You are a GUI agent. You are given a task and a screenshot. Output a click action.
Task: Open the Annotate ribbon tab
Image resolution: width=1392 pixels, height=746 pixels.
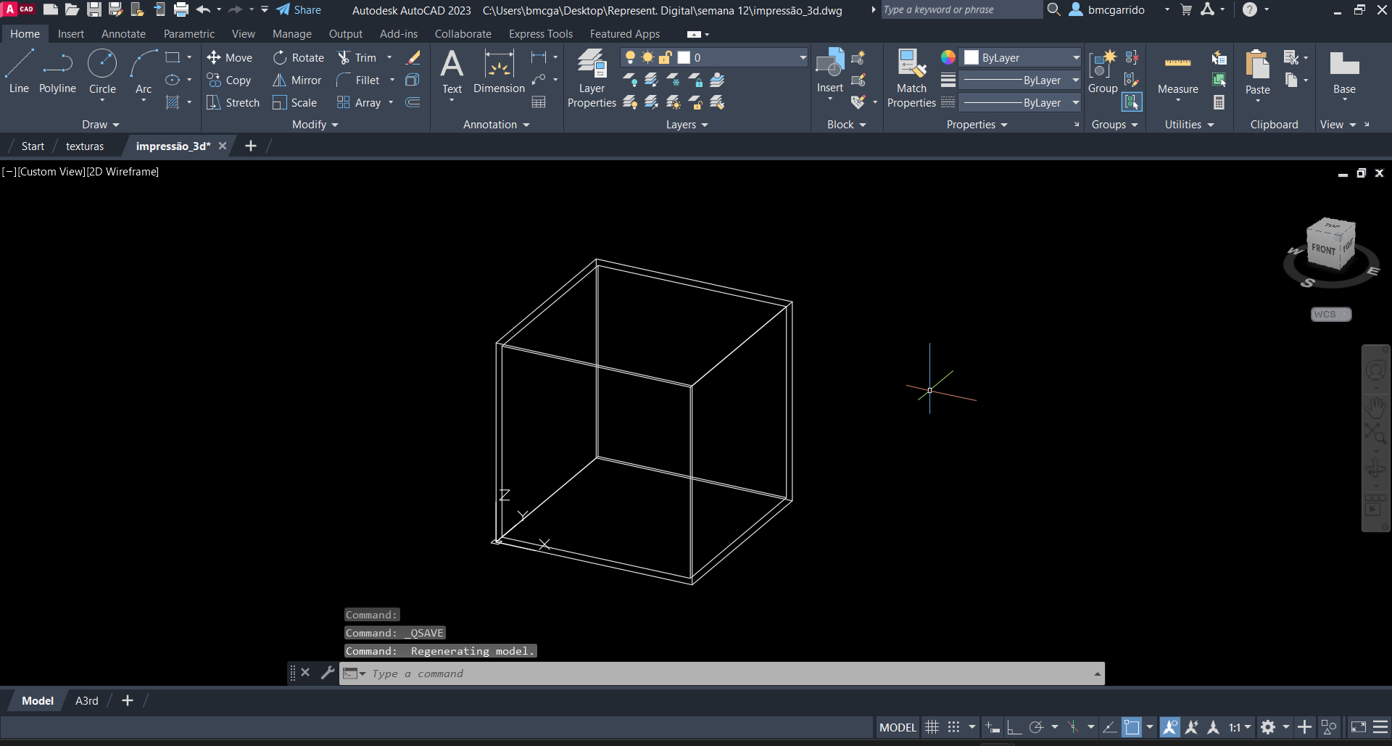click(123, 34)
